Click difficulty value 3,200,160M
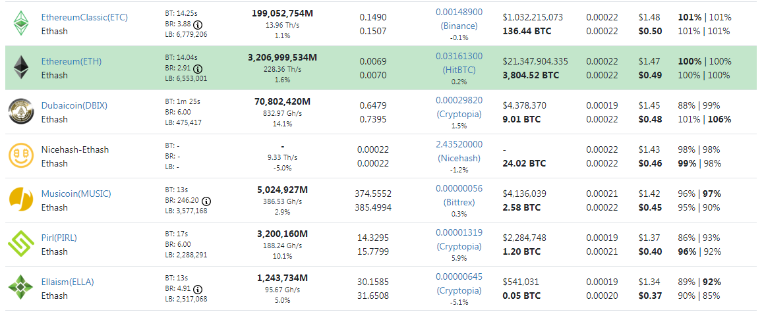The width and height of the screenshot is (764, 312). [x=283, y=234]
